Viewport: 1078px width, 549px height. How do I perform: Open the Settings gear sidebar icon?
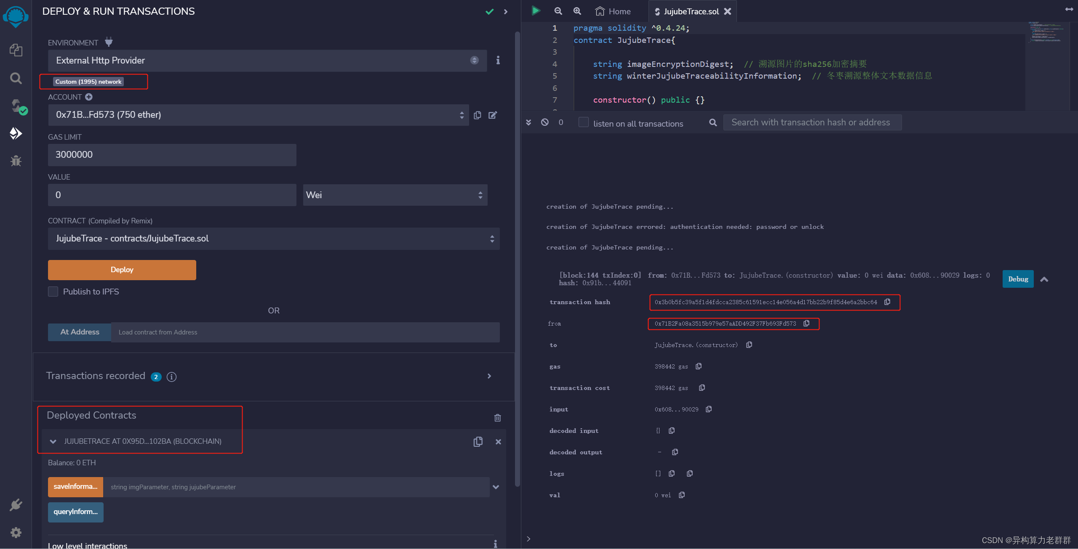[16, 533]
